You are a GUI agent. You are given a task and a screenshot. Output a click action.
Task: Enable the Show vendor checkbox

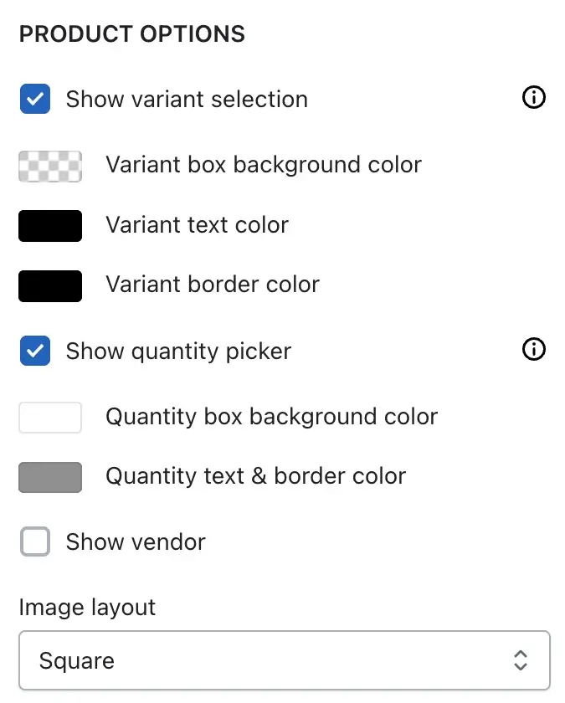(35, 541)
